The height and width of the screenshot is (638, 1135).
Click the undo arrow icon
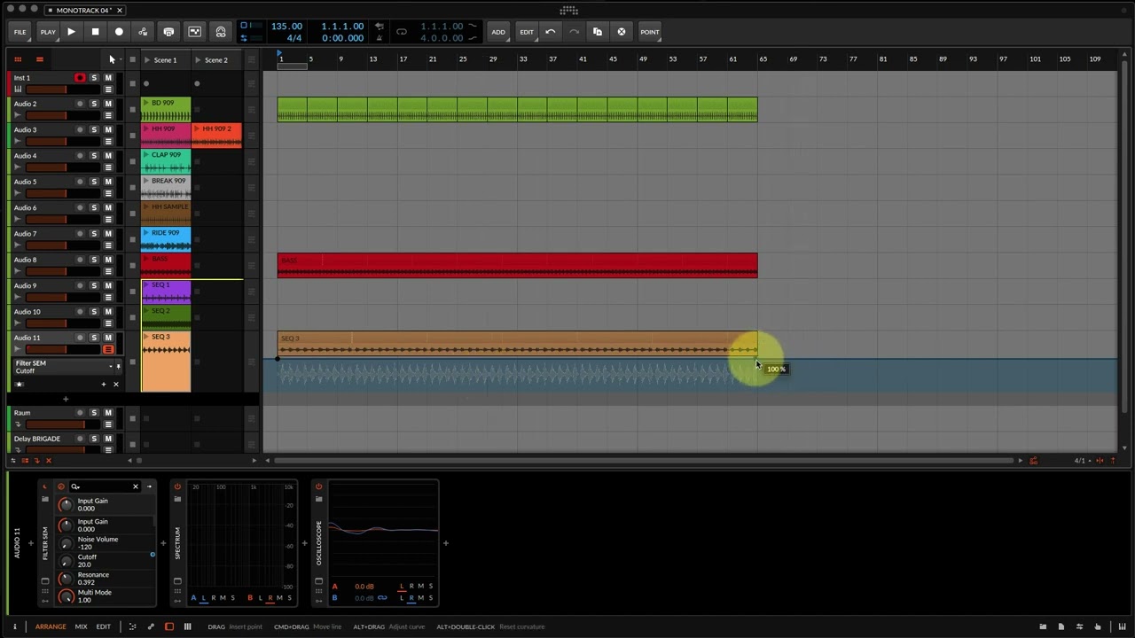point(551,32)
